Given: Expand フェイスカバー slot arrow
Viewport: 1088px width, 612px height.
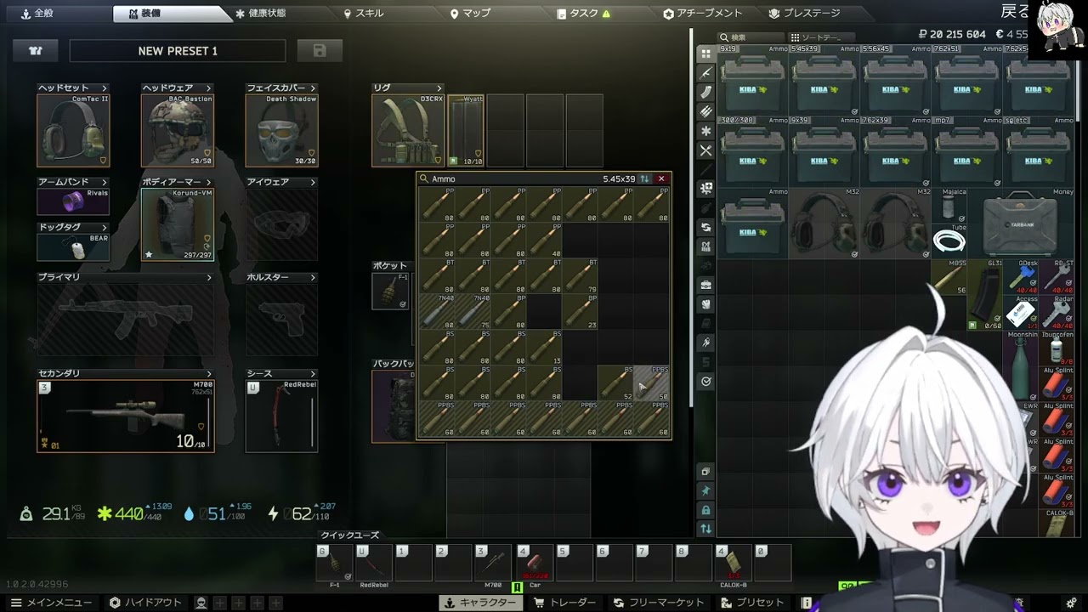Looking at the screenshot, I should (313, 88).
